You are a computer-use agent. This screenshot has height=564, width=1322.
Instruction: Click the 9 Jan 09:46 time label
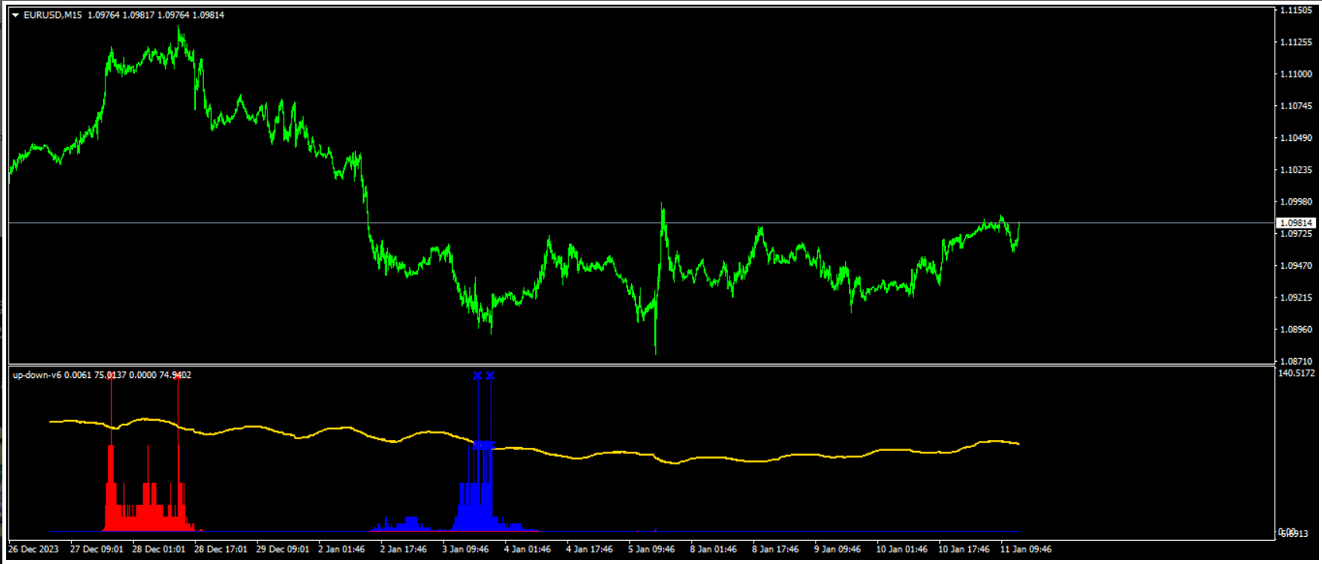tap(837, 549)
